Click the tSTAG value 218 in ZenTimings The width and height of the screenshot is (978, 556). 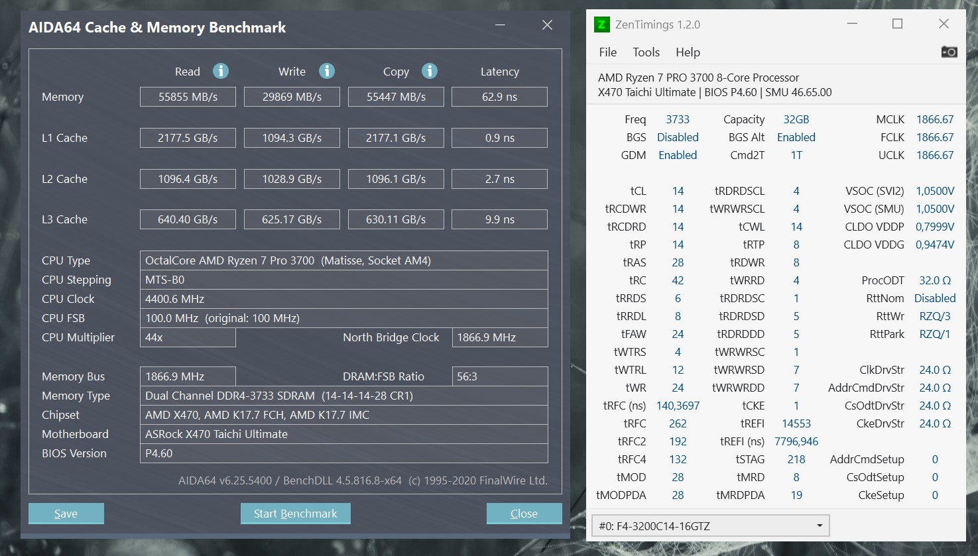796,459
